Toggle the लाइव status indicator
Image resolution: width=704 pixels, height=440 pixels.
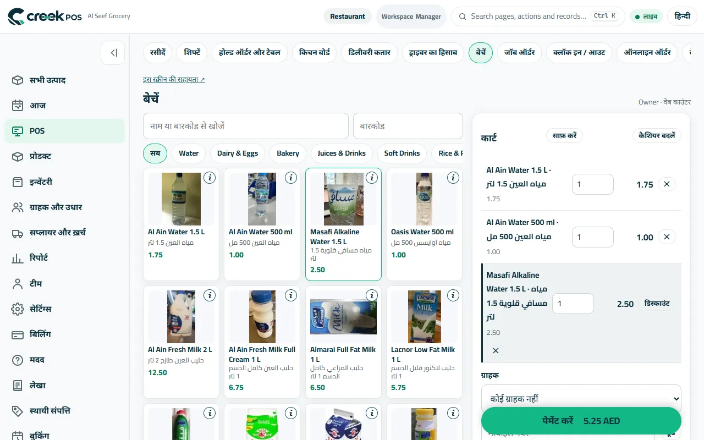tap(646, 16)
